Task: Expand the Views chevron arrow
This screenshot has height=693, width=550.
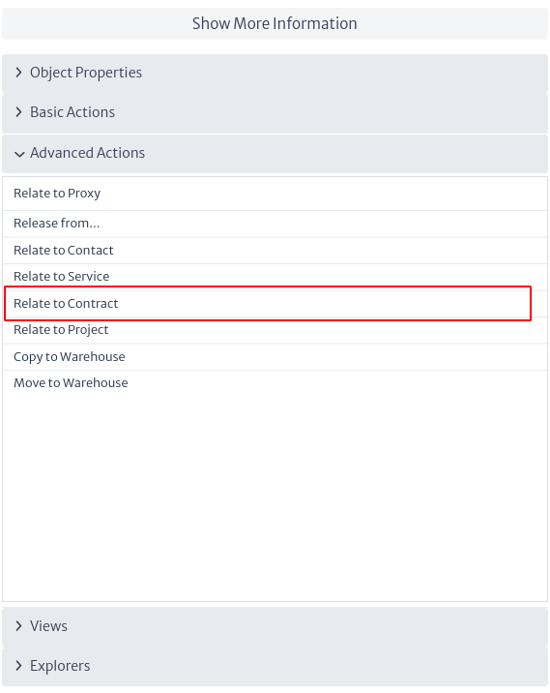Action: tap(18, 625)
